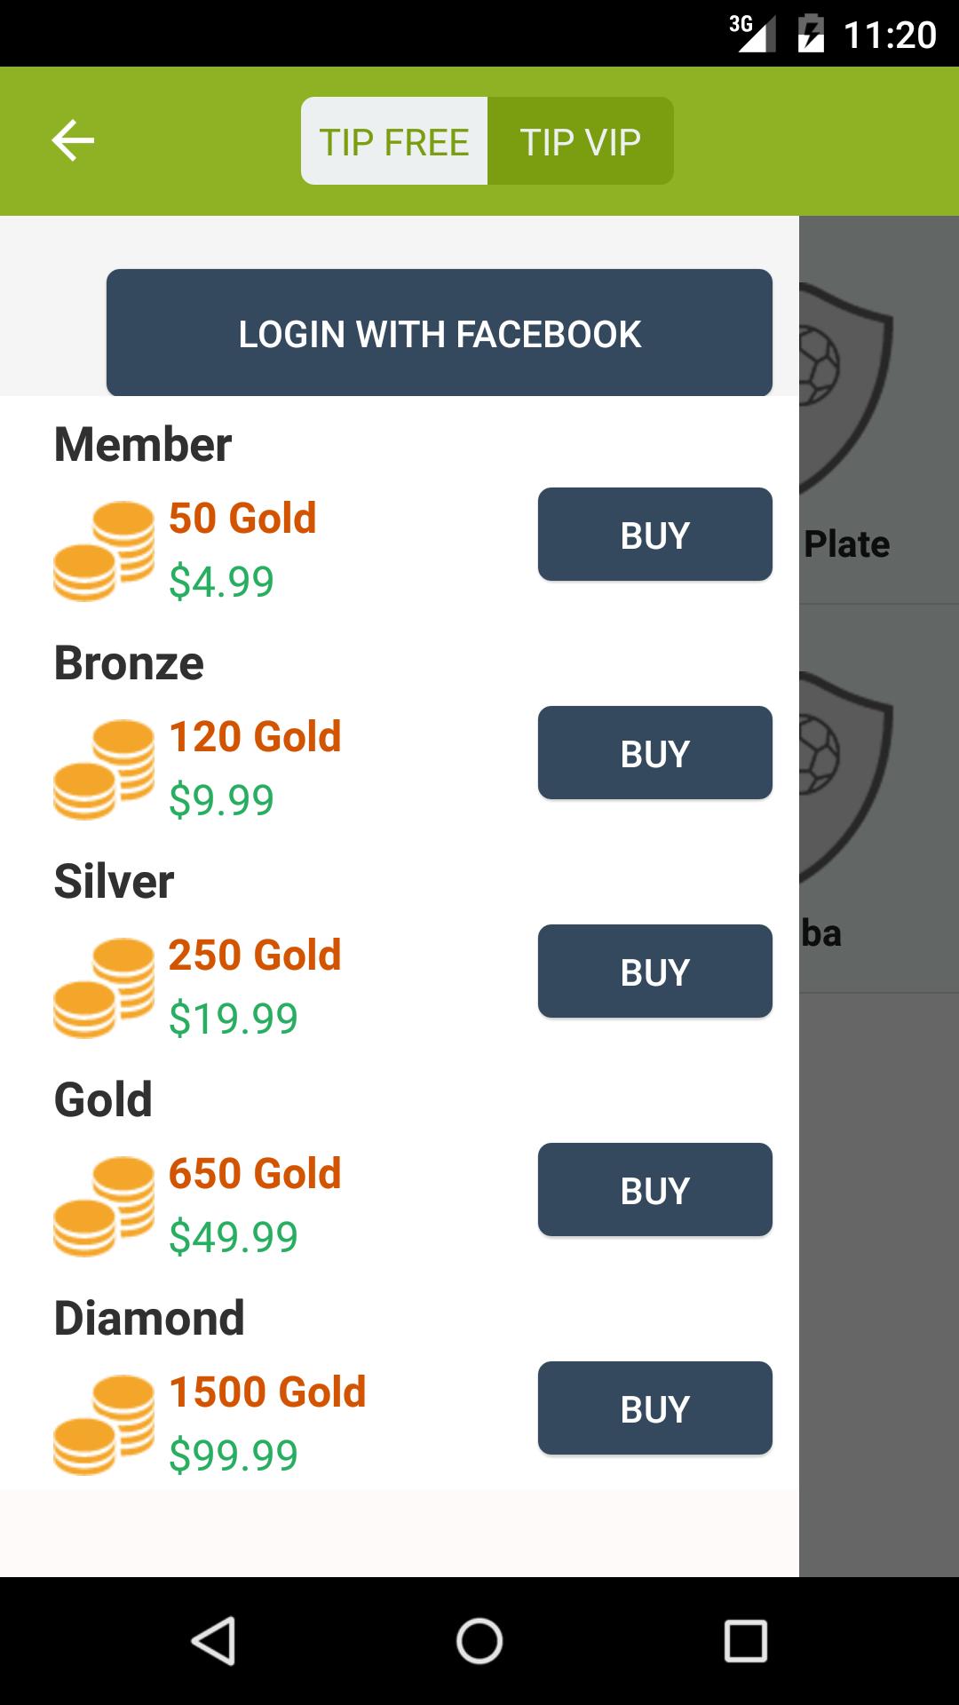This screenshot has width=959, height=1705.
Task: Switch to the TIP VIP tab
Action: pos(581,141)
